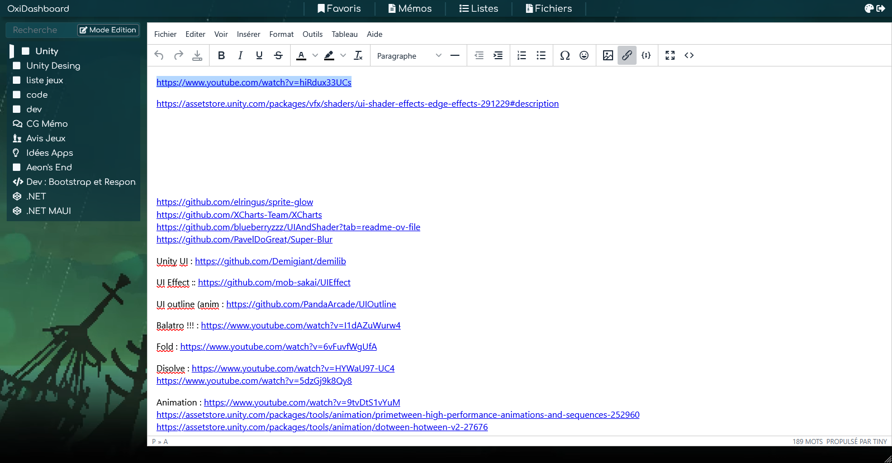This screenshot has width=892, height=463.
Task: Toggle strikethrough formatting
Action: pyautogui.click(x=278, y=55)
